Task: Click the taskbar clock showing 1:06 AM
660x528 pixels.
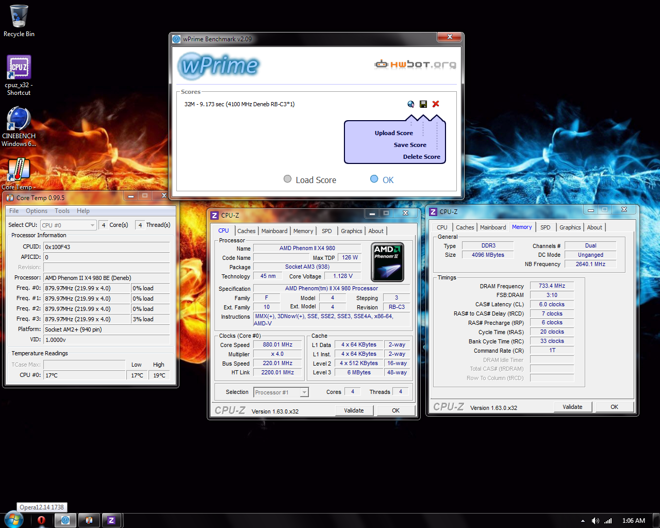Action: (x=633, y=521)
